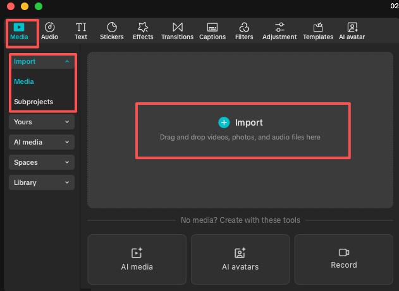This screenshot has height=291, width=399.
Task: Select Subprojects in the sidebar
Action: pyautogui.click(x=34, y=102)
